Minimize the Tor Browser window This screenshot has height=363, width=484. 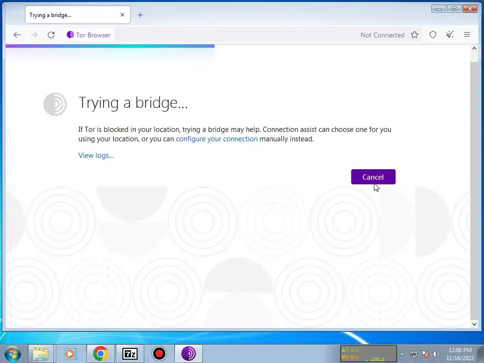point(439,9)
